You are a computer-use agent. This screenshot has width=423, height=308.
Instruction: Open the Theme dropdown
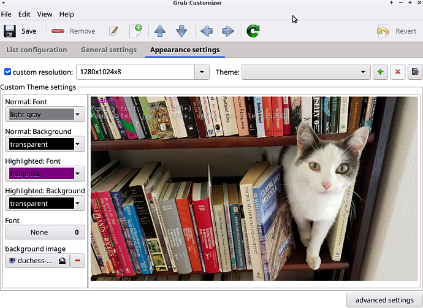306,72
